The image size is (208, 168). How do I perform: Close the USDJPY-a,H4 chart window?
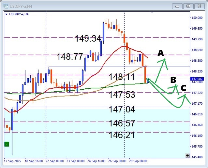(199, 6)
